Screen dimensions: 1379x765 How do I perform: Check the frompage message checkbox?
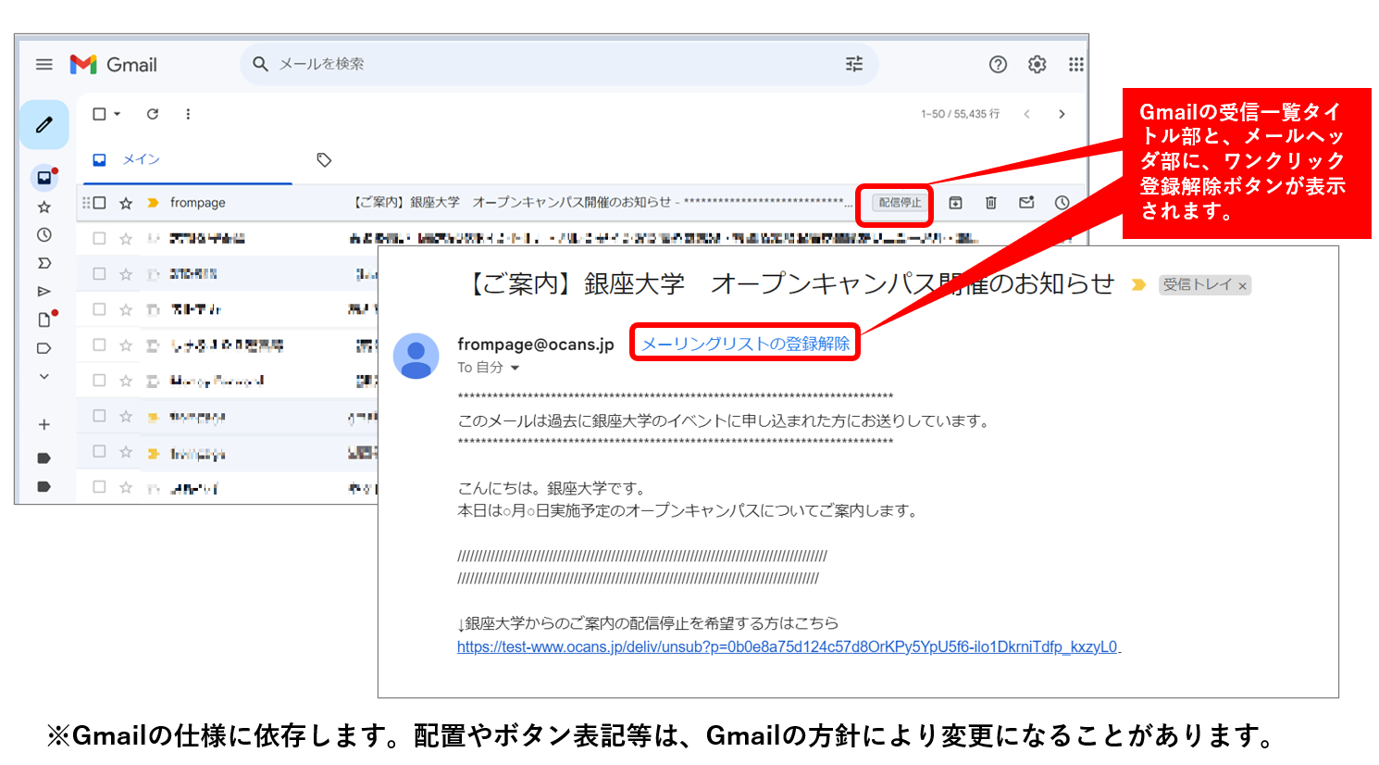[100, 203]
